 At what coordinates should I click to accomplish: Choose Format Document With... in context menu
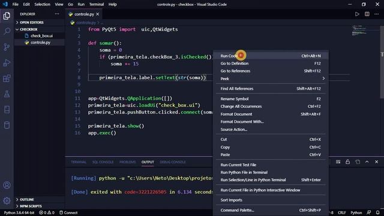click(x=271, y=122)
